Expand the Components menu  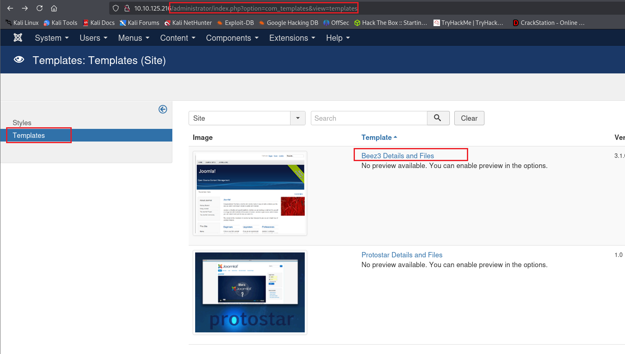point(232,38)
